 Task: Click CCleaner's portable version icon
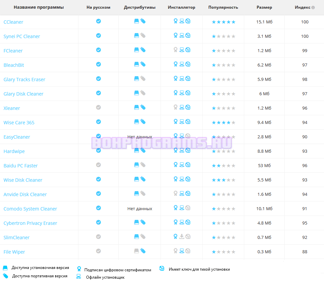click(143, 21)
